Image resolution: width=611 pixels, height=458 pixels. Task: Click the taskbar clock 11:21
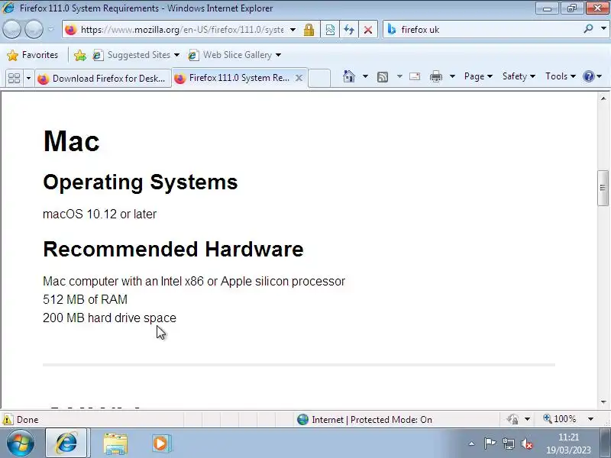coord(568,437)
